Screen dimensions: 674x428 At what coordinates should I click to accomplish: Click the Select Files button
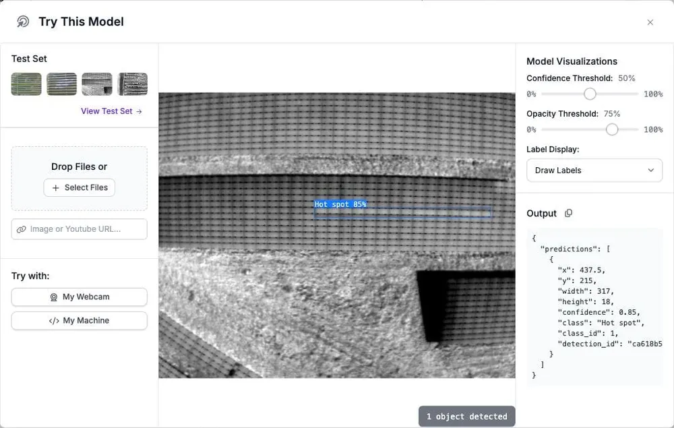79,188
